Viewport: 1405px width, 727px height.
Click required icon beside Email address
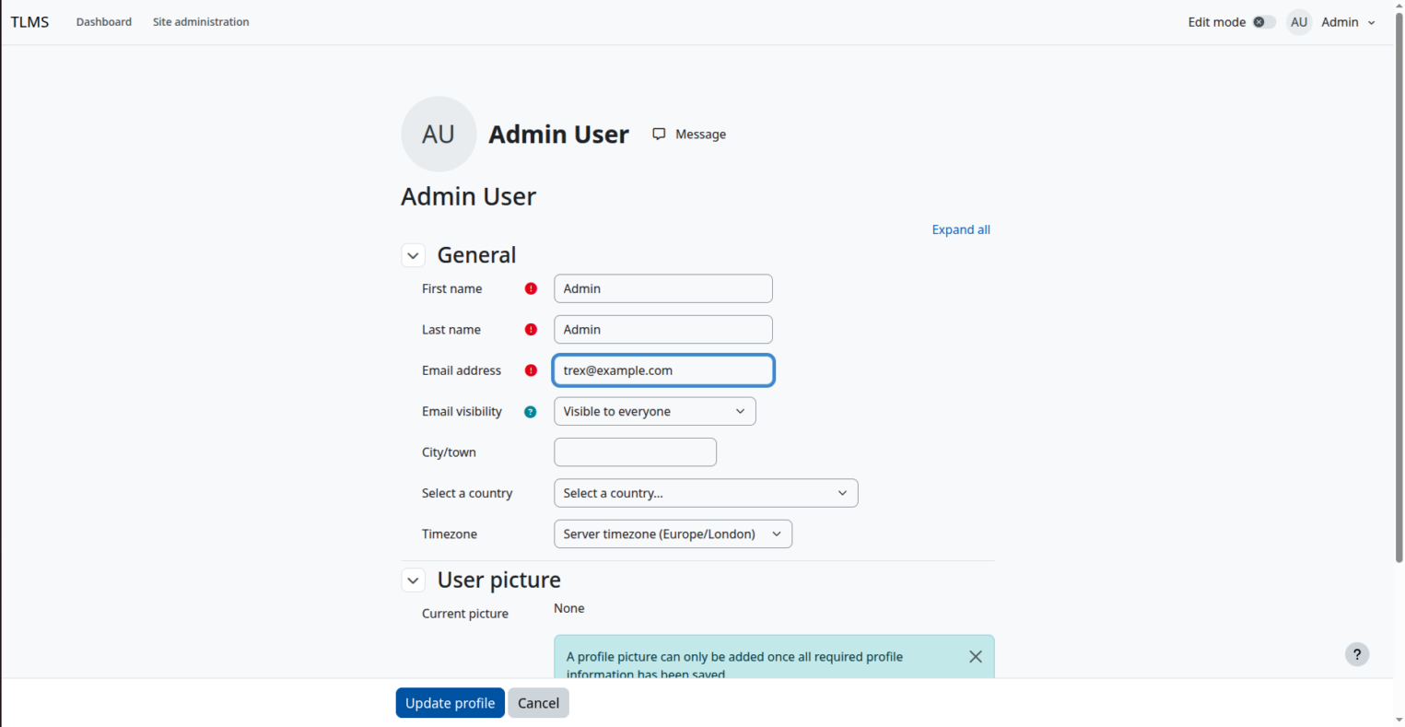(x=531, y=370)
